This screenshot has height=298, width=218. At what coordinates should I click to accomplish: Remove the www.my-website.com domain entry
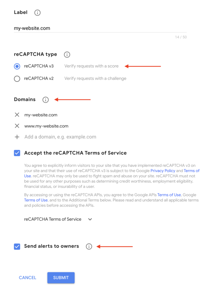(17, 126)
